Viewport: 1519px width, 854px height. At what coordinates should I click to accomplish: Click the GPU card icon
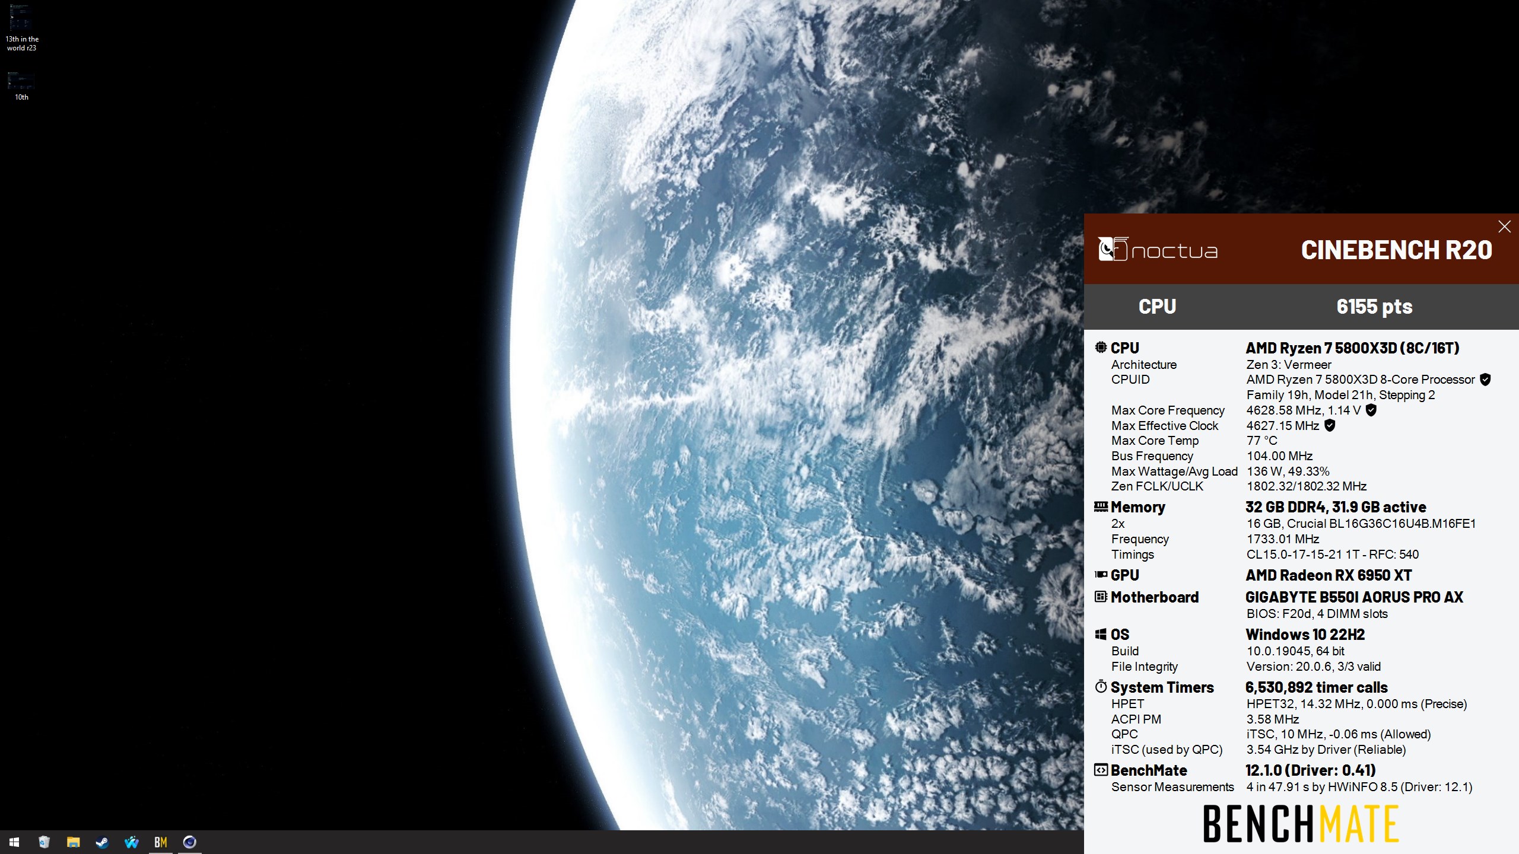1101,574
